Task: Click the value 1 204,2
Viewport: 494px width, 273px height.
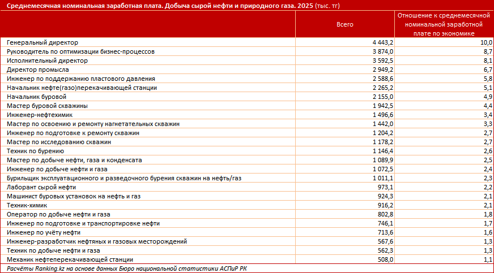Action: click(383, 133)
